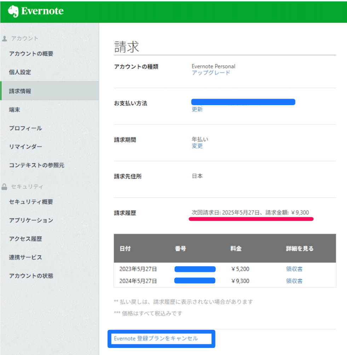Click Evernote 登録プランをキャンセル link
The width and height of the screenshot is (347, 355).
[156, 338]
